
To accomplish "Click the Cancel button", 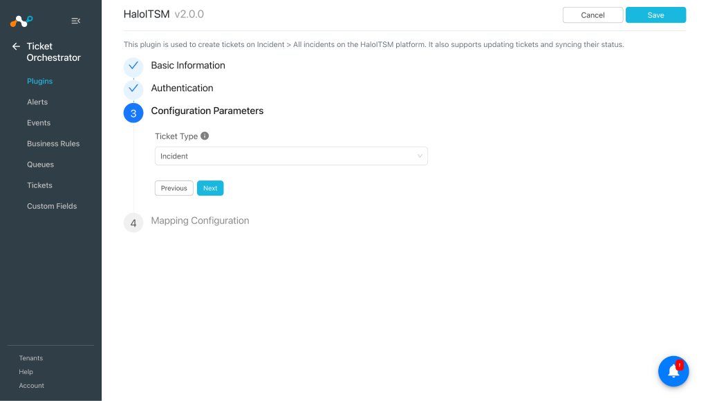I will [x=593, y=15].
